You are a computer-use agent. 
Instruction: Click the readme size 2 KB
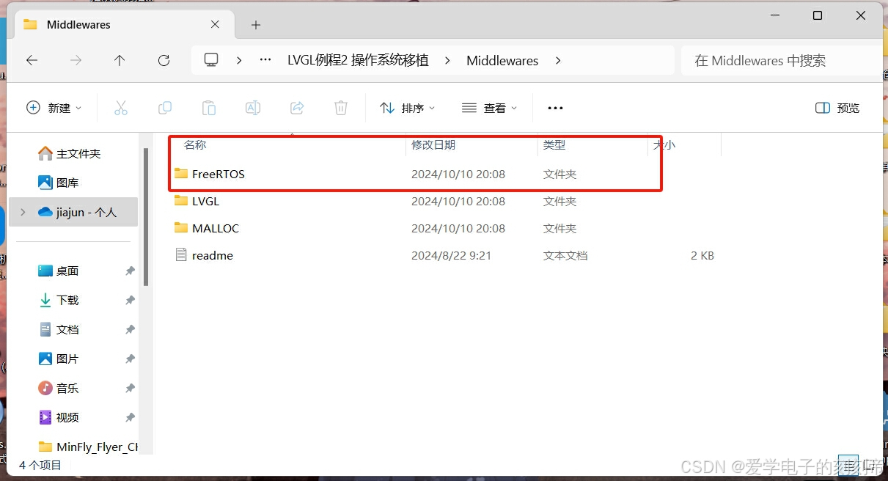coord(702,255)
